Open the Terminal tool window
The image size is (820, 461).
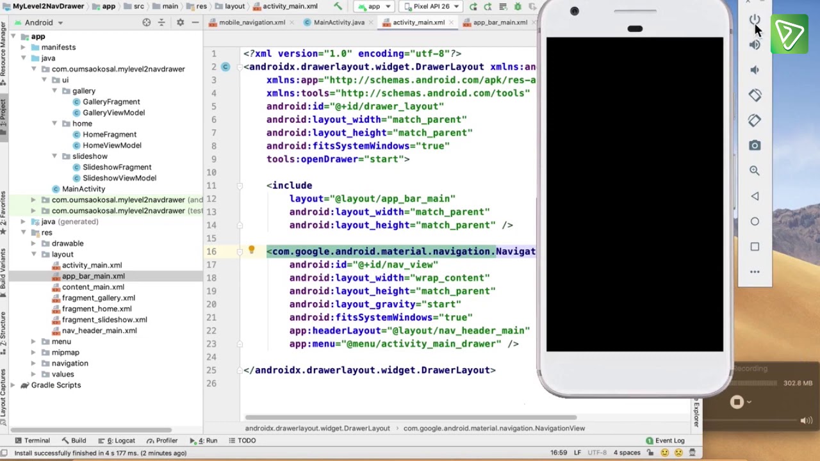[32, 441]
